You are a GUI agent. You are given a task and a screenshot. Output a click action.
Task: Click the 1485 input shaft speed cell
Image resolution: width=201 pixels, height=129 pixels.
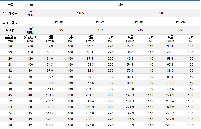80,13
